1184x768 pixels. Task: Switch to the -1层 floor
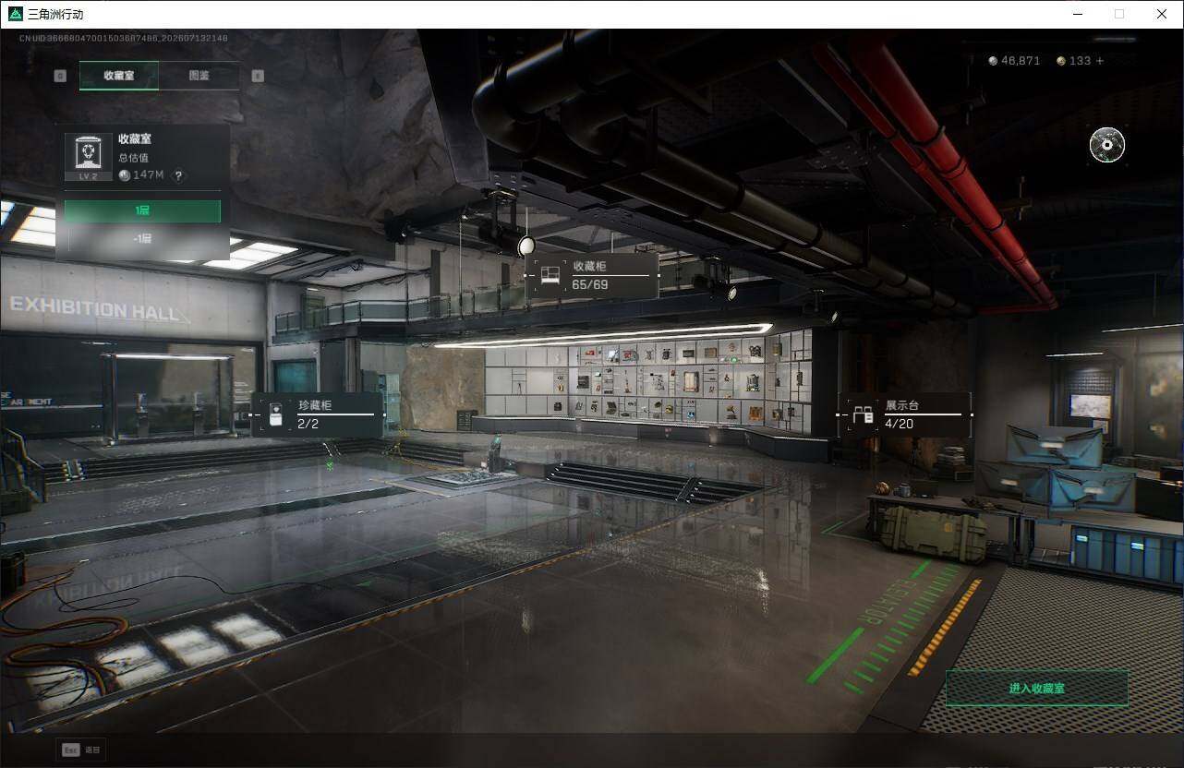tap(142, 238)
